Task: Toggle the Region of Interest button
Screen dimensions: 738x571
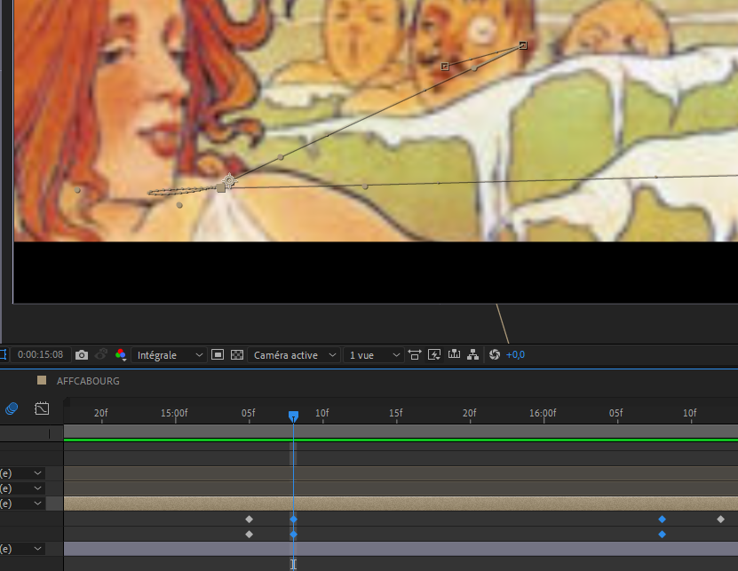Action: coord(218,354)
